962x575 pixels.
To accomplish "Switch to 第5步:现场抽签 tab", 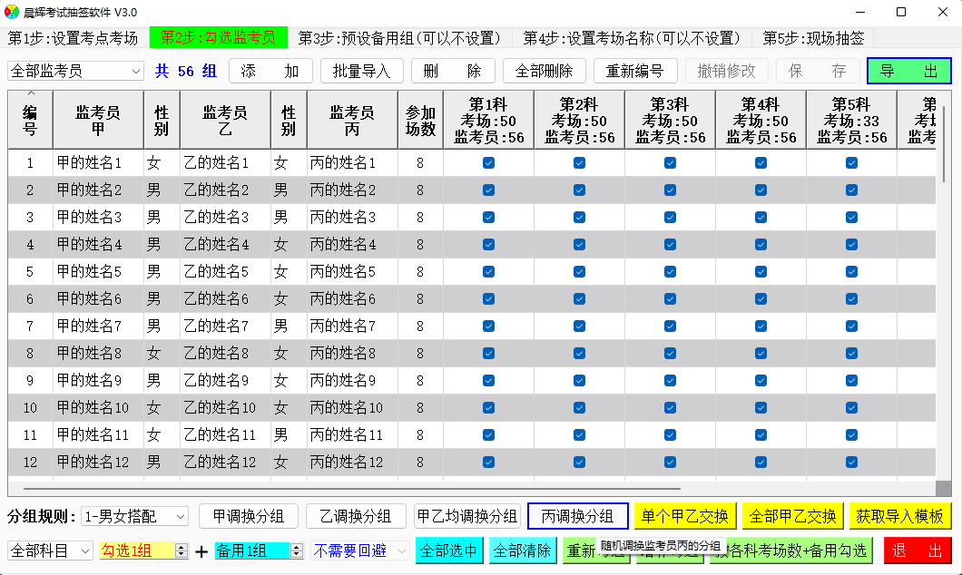I will tap(813, 38).
